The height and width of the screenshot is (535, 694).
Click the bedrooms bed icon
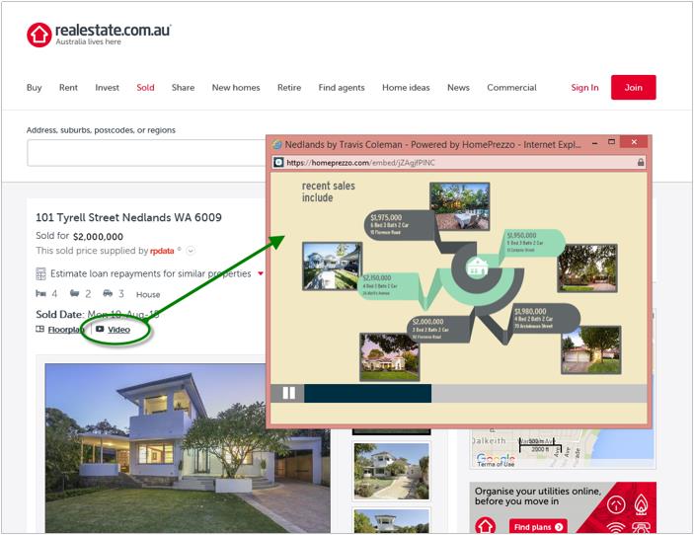(x=40, y=293)
